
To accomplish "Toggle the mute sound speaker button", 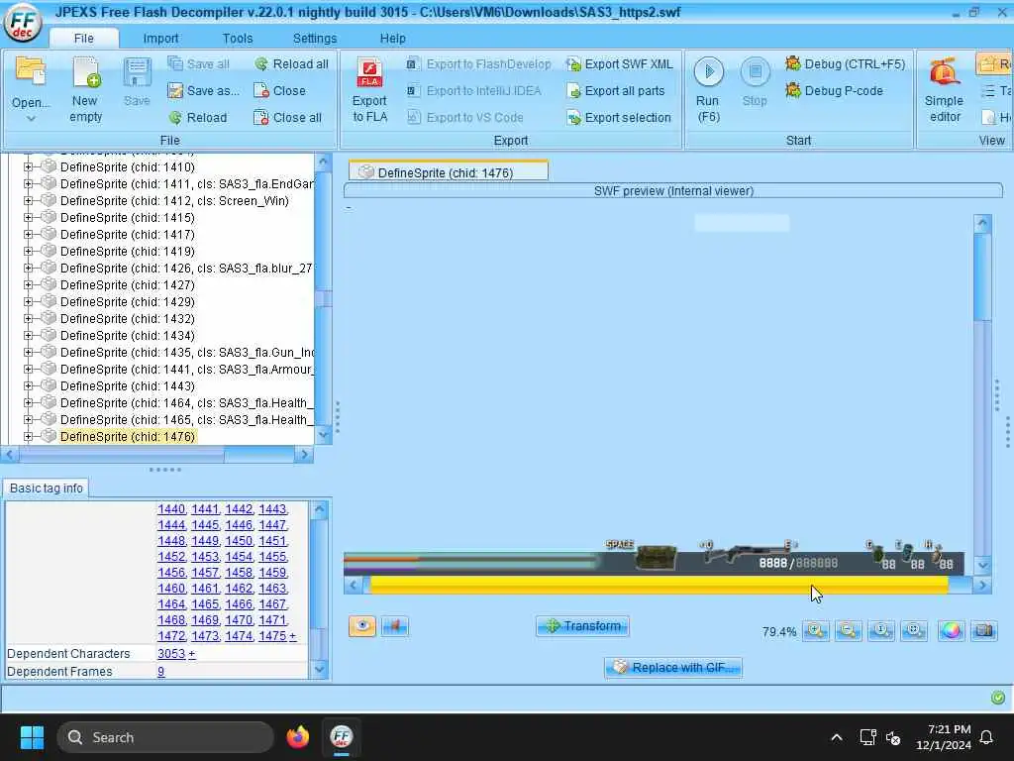I will coord(395,626).
